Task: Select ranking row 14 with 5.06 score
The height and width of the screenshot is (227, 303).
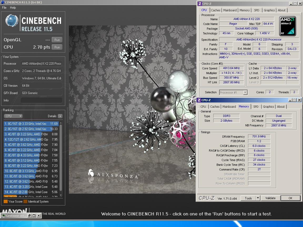Action: 31,192
